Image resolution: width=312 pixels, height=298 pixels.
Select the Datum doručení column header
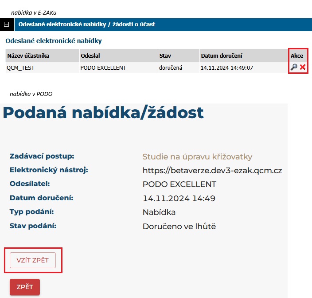click(222, 56)
